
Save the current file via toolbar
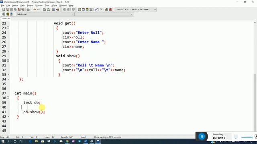pyautogui.click(x=11, y=10)
